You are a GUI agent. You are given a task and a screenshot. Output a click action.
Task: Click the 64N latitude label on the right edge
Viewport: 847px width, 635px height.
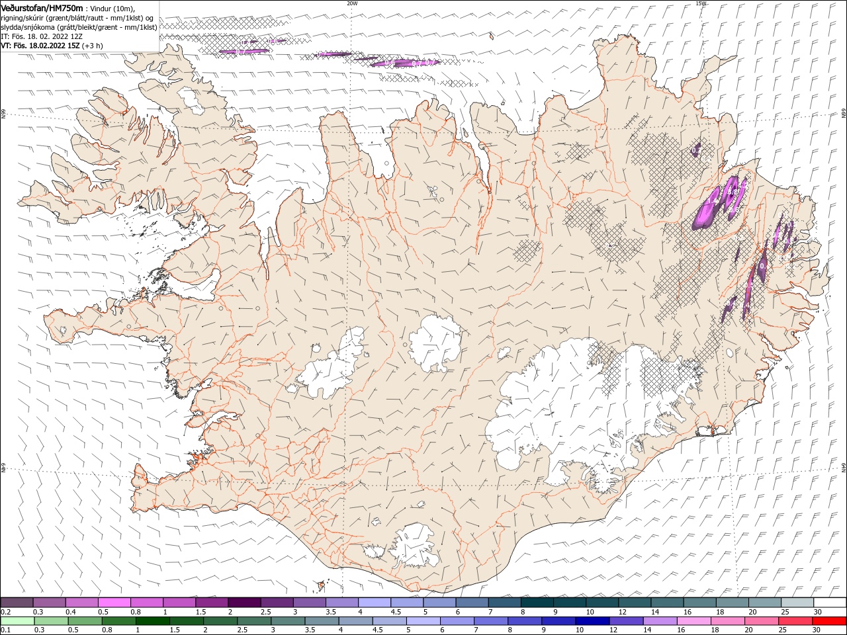tap(844, 467)
